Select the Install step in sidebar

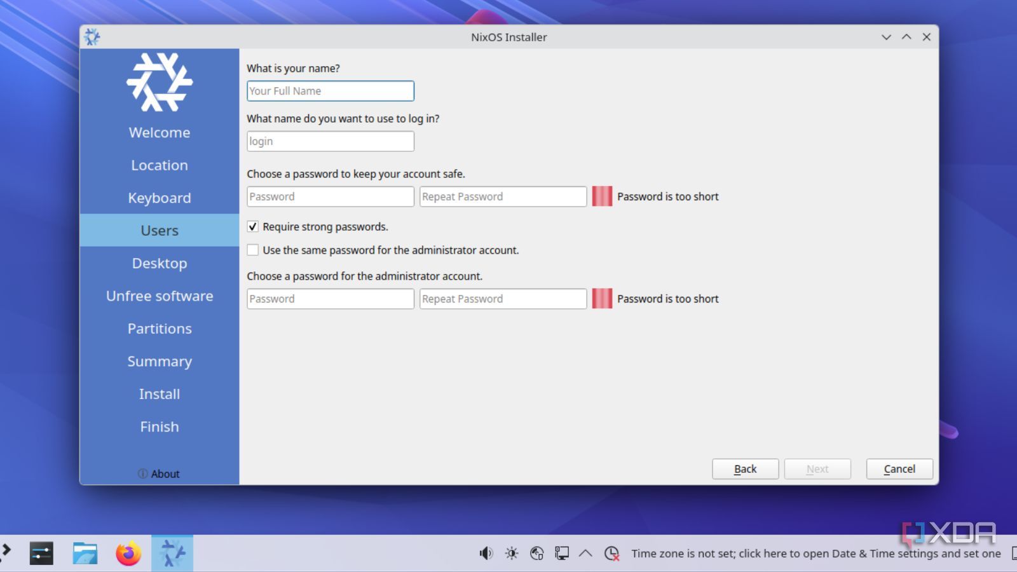pos(160,394)
